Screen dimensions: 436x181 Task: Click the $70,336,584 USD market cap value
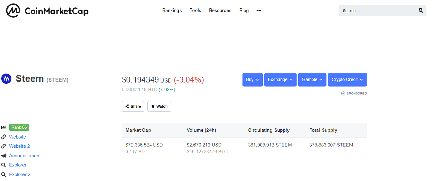[x=144, y=145]
